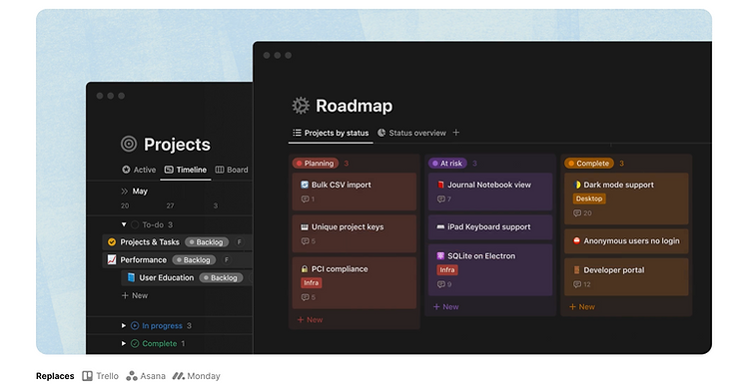Click the comment icon on Developer portal

point(577,284)
